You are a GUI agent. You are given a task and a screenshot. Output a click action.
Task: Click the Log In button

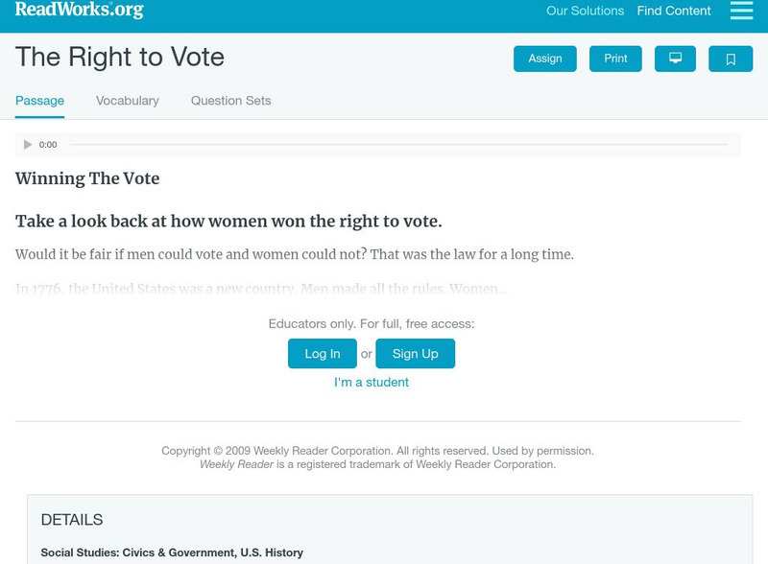(x=322, y=354)
